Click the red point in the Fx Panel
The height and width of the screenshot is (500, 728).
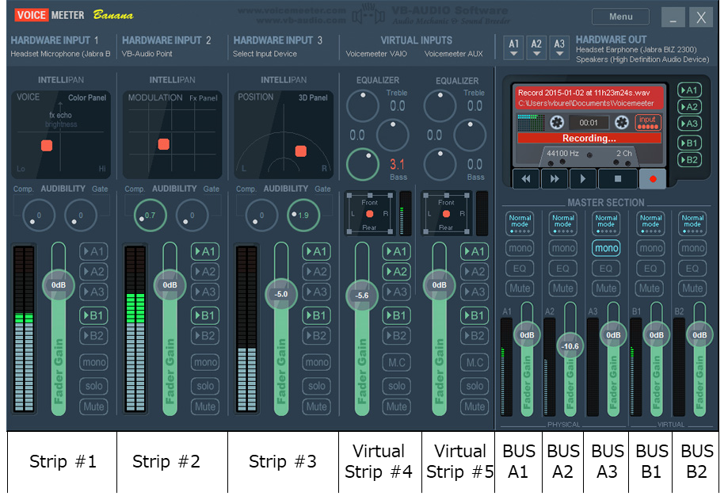pos(163,144)
